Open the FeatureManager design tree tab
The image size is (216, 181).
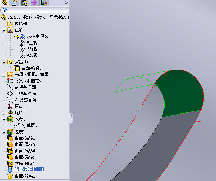pyautogui.click(x=5, y=2)
